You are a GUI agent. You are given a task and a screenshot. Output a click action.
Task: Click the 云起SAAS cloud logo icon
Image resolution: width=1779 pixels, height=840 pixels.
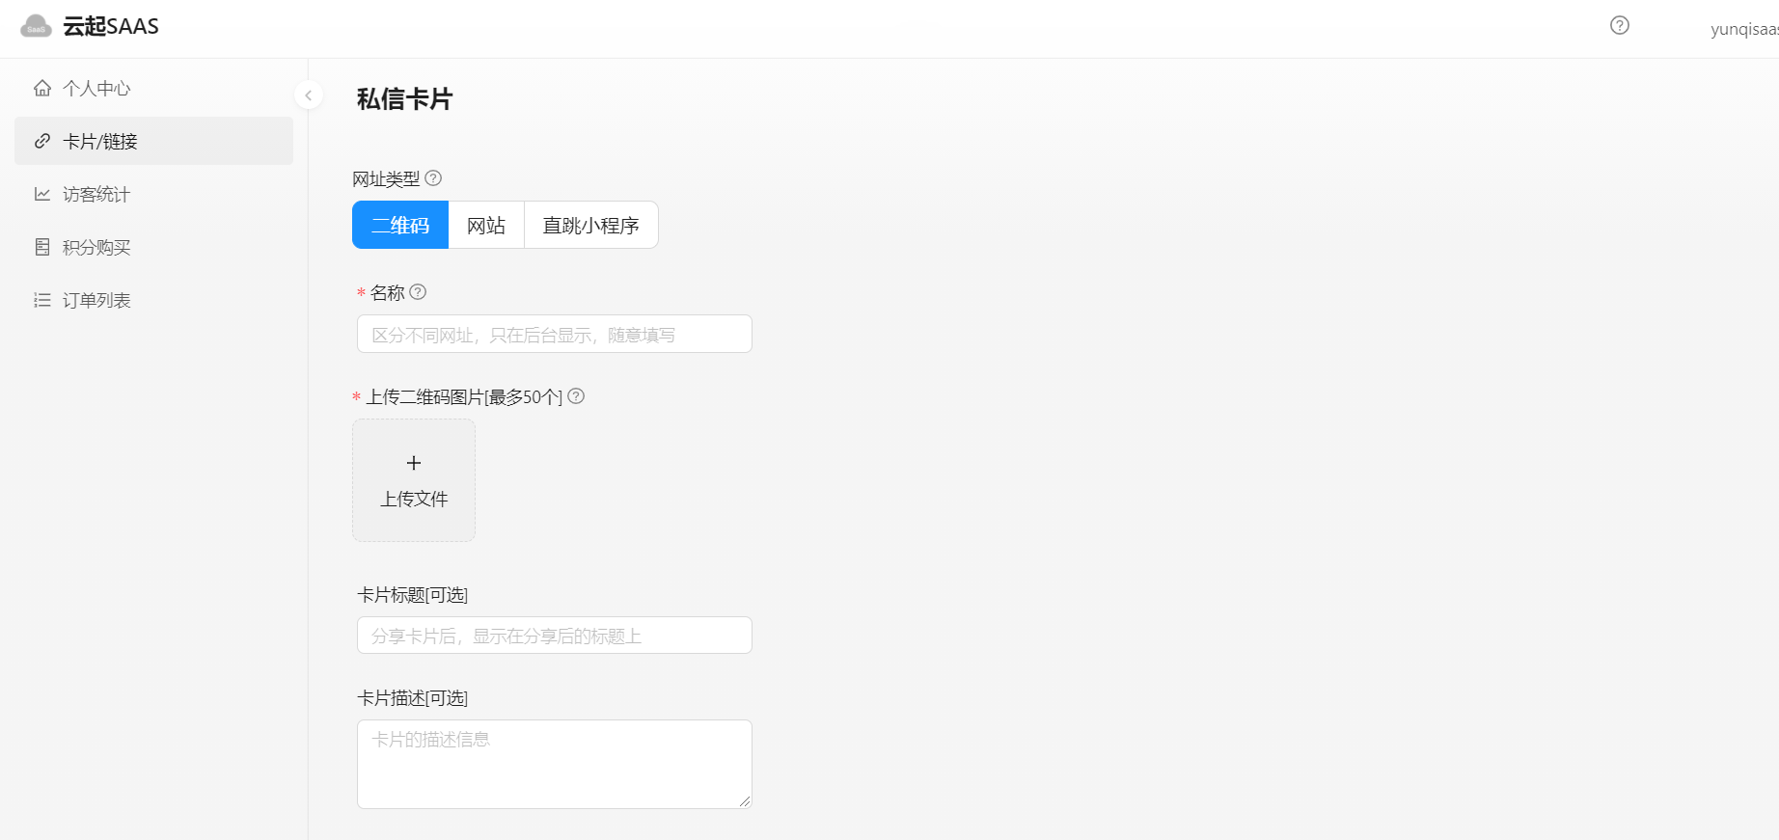(x=36, y=26)
